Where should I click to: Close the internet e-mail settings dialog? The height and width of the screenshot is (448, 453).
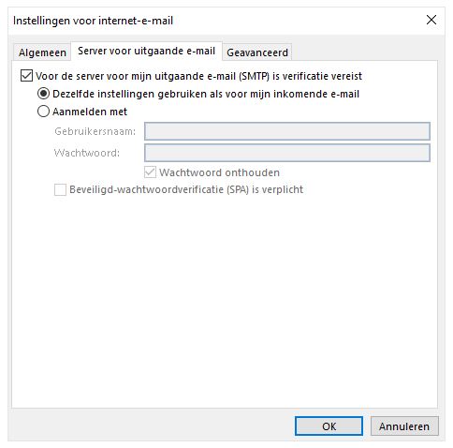pos(431,20)
